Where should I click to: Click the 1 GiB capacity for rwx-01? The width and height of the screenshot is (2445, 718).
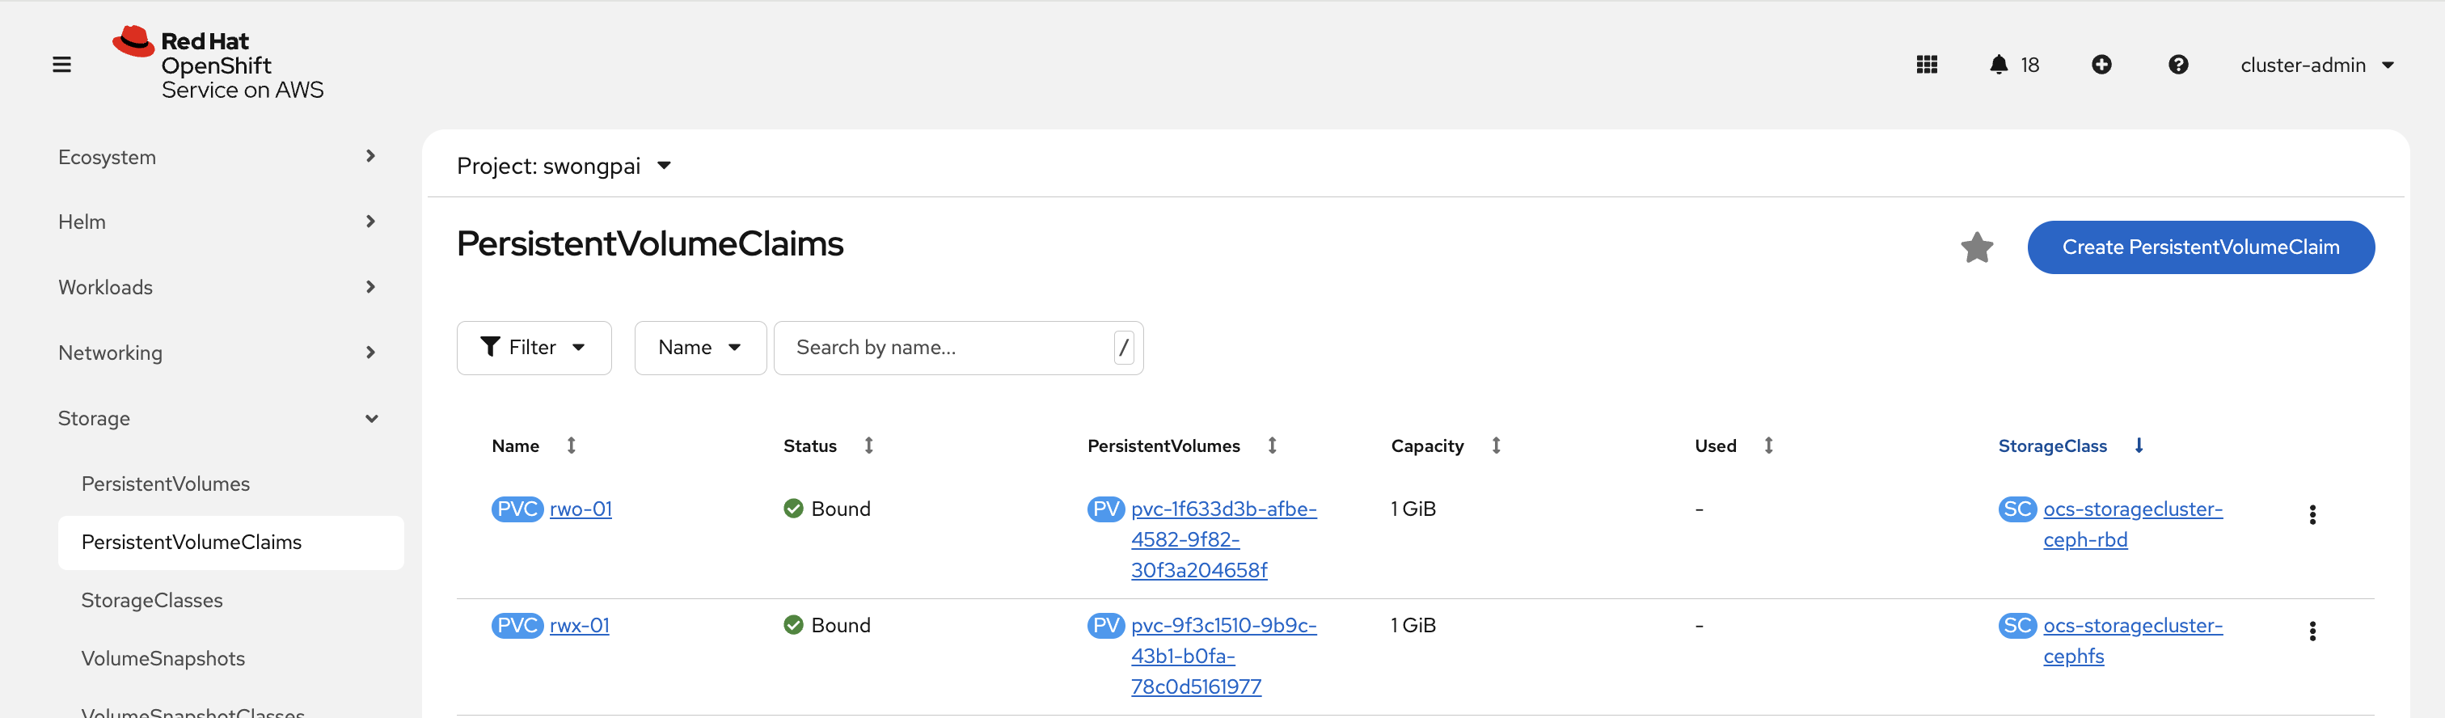point(1413,626)
